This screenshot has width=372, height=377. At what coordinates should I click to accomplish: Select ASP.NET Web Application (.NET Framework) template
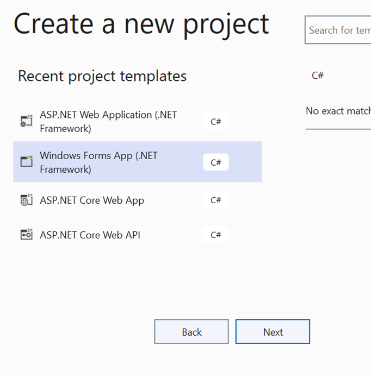(x=138, y=122)
